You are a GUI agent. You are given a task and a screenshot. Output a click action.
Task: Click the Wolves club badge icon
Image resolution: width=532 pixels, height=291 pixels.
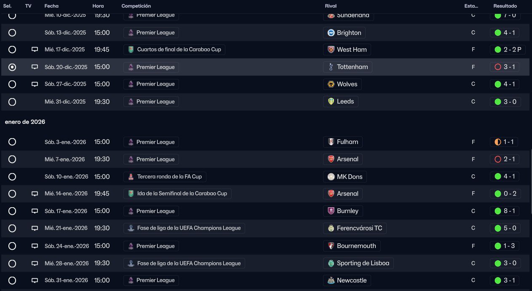point(331,84)
